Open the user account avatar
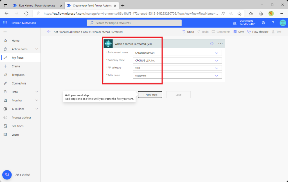This screenshot has width=288, height=182. pyautogui.click(x=283, y=23)
